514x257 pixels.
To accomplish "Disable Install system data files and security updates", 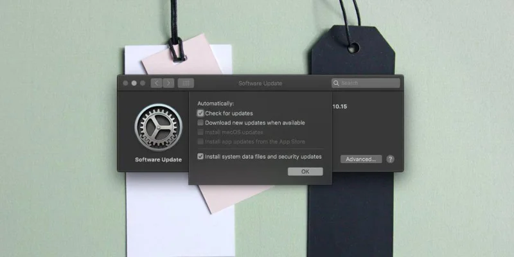I will point(200,157).
